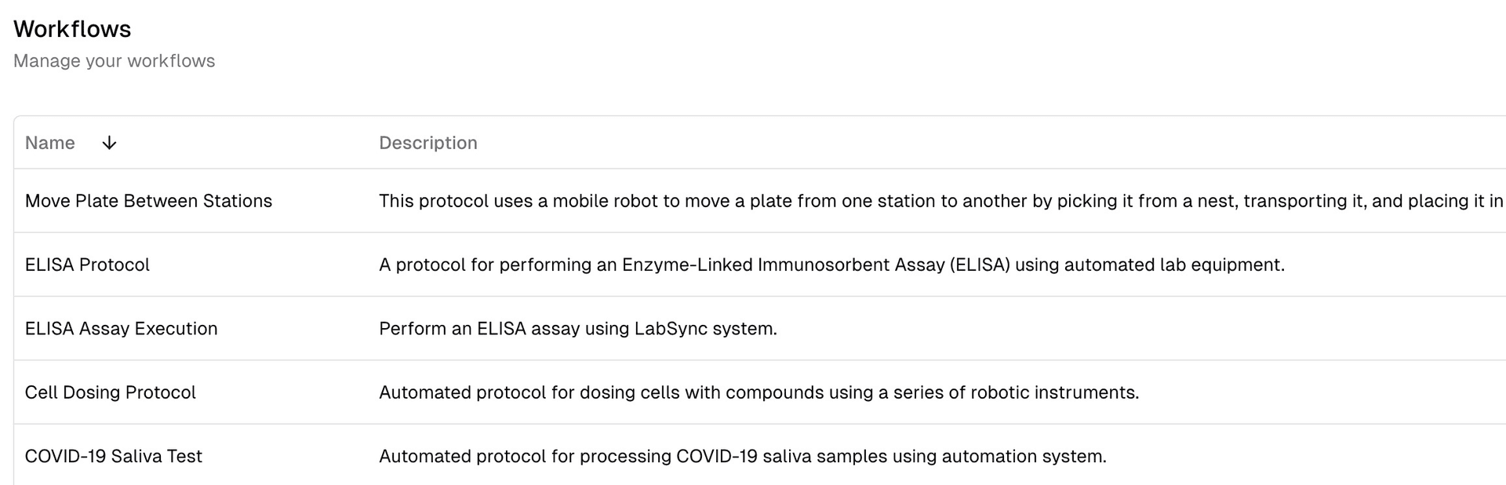Click the COVID-19 Saliva Test description

(742, 456)
